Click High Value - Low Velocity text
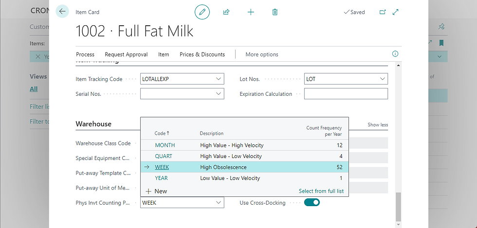The width and height of the screenshot is (477, 228). (x=231, y=156)
